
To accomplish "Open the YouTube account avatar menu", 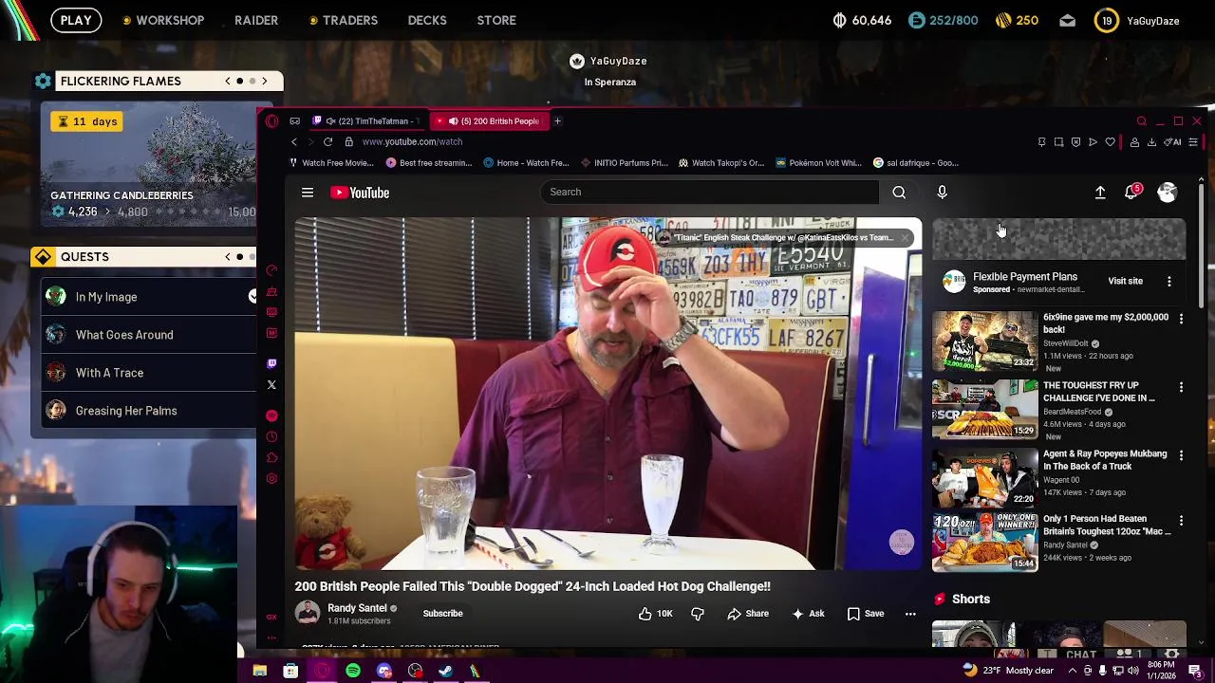I will [x=1167, y=192].
